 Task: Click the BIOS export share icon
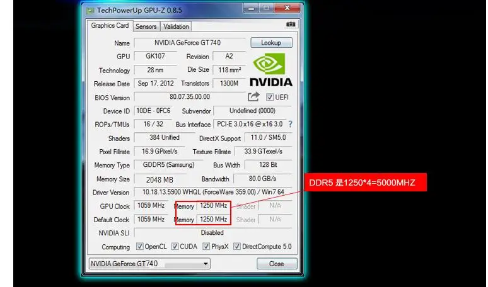[x=253, y=96]
